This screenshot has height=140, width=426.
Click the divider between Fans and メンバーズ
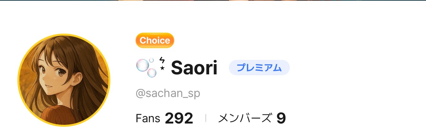pyautogui.click(x=206, y=119)
